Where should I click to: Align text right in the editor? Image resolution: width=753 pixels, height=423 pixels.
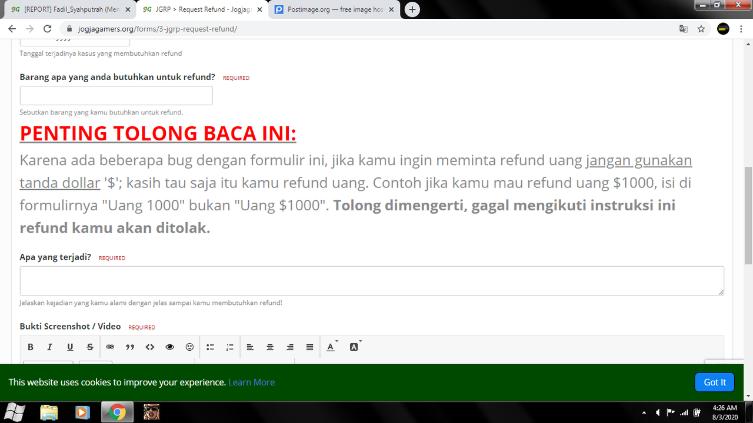pyautogui.click(x=290, y=347)
